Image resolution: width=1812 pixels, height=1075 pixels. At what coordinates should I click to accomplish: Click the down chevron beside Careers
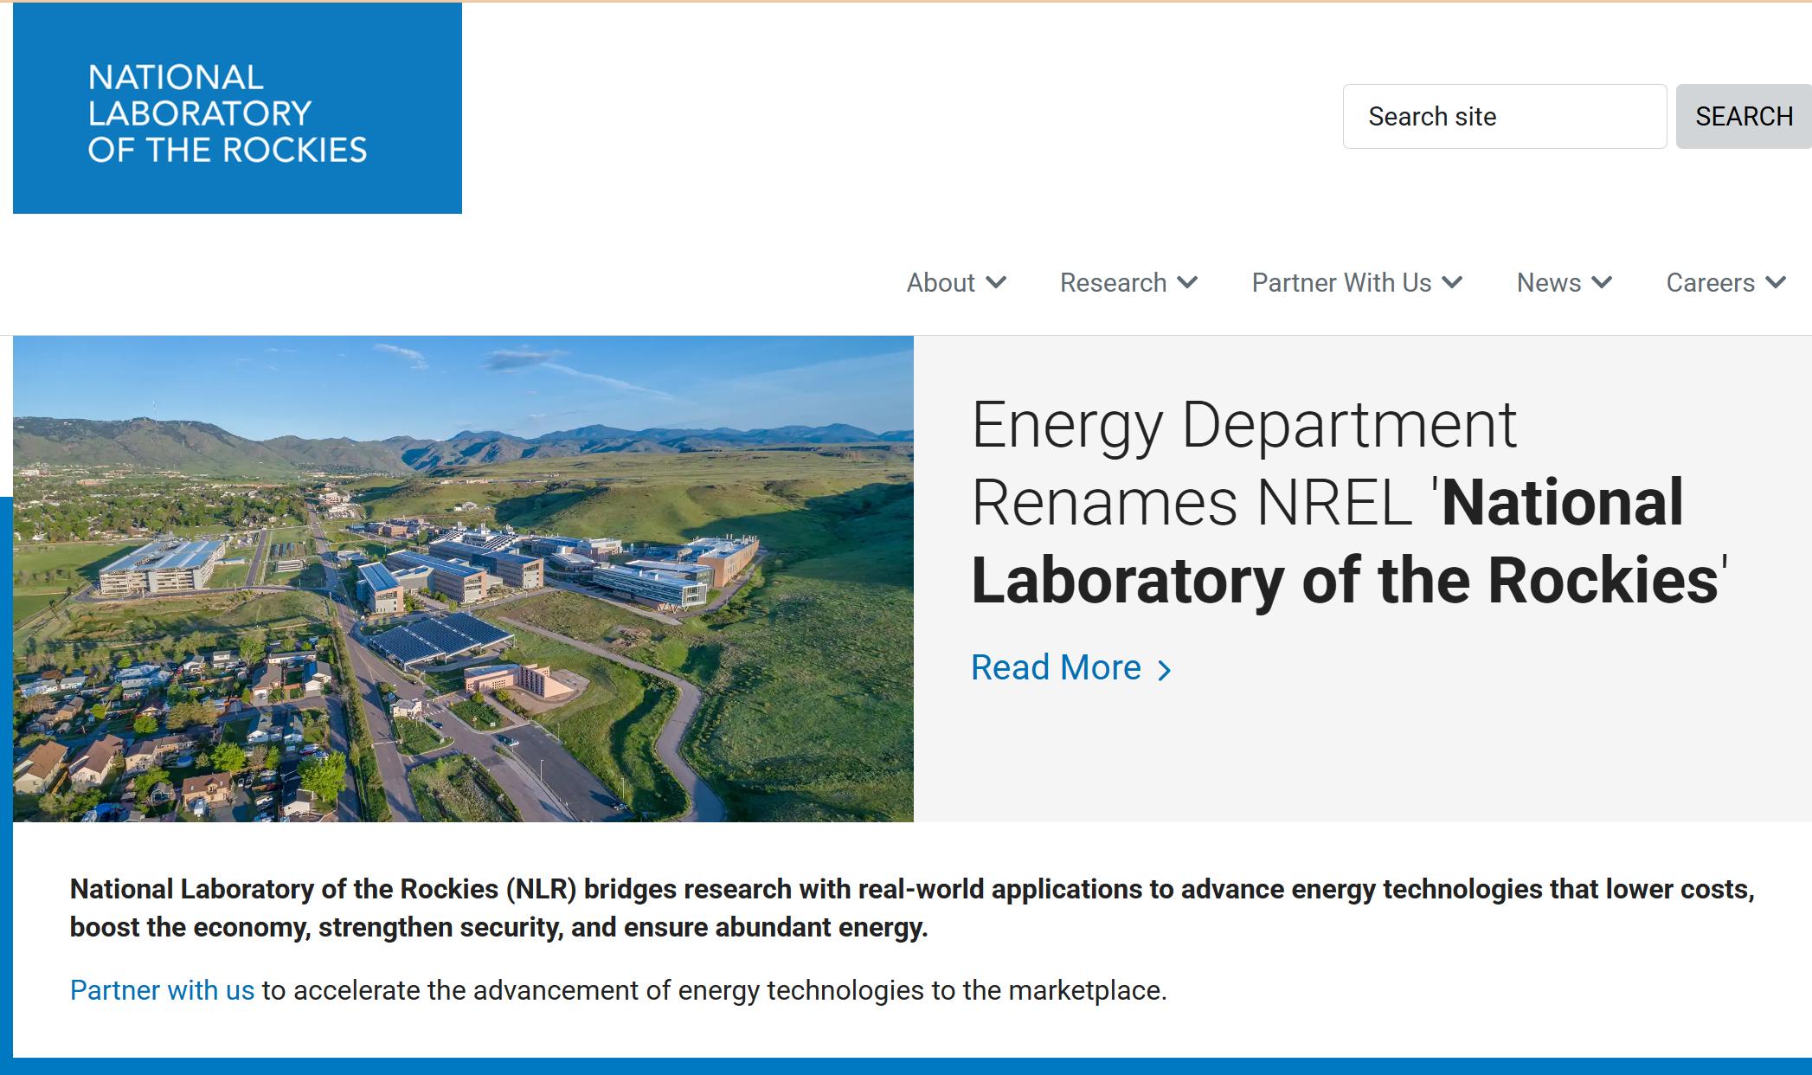[1777, 282]
